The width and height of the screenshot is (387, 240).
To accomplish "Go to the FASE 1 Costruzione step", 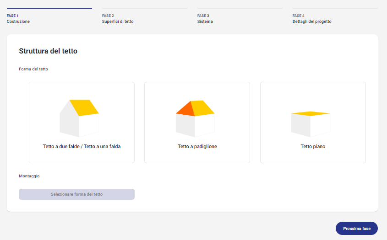I will (x=18, y=18).
